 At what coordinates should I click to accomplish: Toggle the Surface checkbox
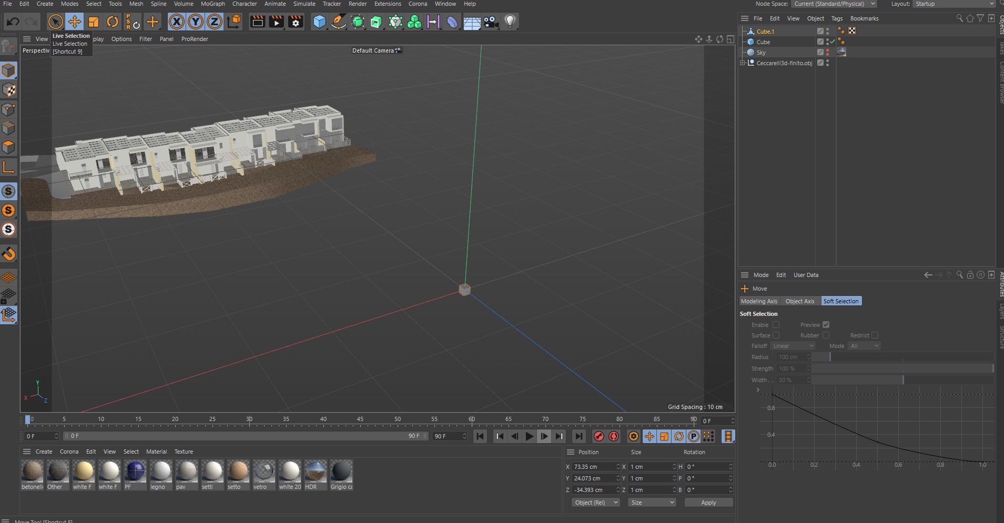pos(776,335)
